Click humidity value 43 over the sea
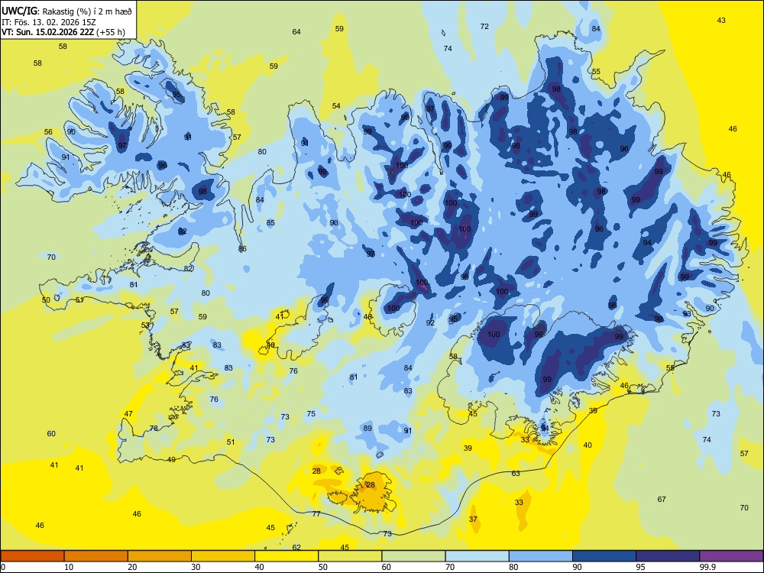This screenshot has width=764, height=573. tap(721, 20)
